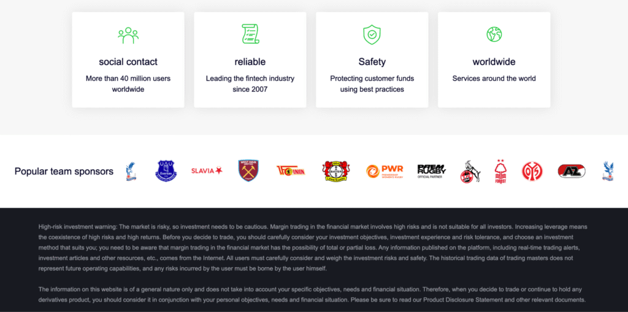The height and width of the screenshot is (312, 628).
Task: Click the red Mainz 05 logo
Action: (532, 171)
